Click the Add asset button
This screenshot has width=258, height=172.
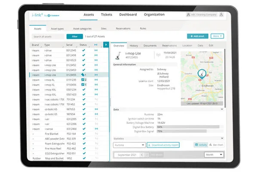coord(197,36)
